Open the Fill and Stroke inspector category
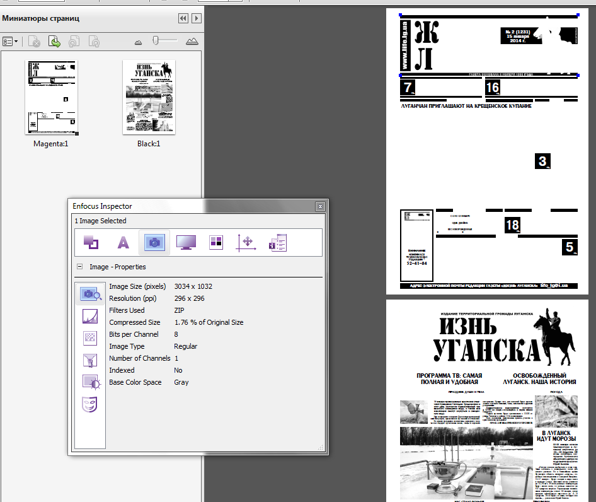 click(91, 242)
